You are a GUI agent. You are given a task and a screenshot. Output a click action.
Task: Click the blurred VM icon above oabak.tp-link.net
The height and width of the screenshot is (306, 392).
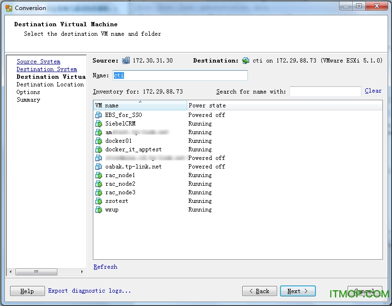tap(99, 158)
